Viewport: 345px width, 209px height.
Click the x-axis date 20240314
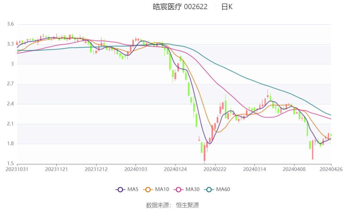tap(255, 169)
